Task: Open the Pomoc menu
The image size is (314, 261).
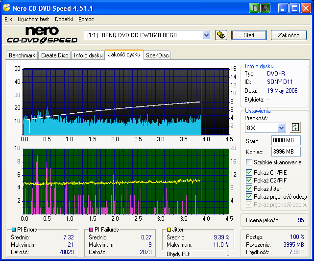Action: [86, 19]
